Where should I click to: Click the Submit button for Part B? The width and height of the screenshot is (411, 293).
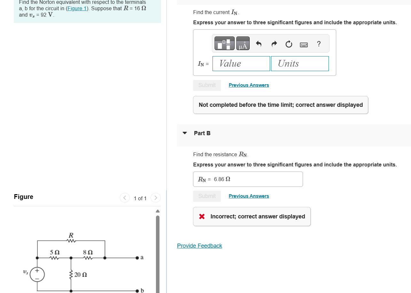(207, 196)
